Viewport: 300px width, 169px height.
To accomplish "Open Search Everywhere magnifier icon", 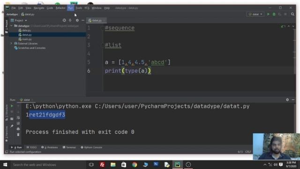I will point(292,14).
